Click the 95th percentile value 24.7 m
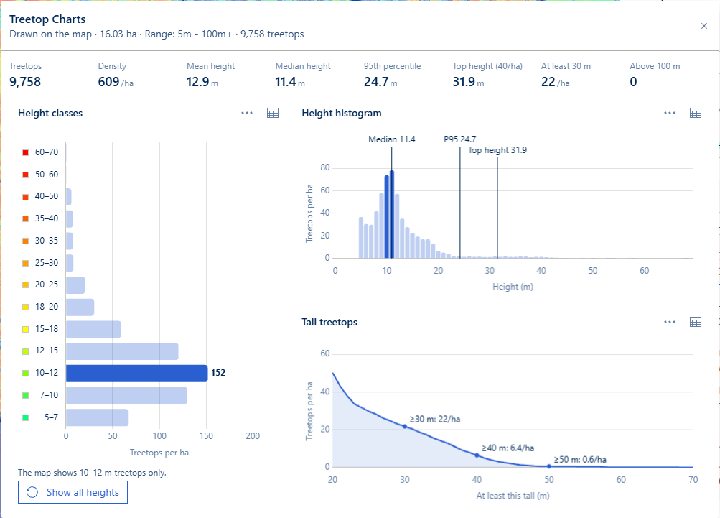Screen dimensions: 720x518 [x=380, y=82]
